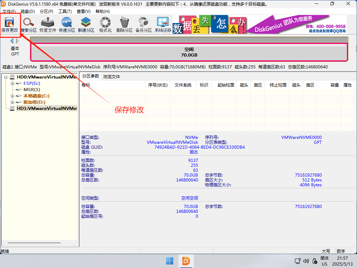Click the QQ咨询 contact link in banner
This screenshot has width=357, height=268.
pos(327,31)
